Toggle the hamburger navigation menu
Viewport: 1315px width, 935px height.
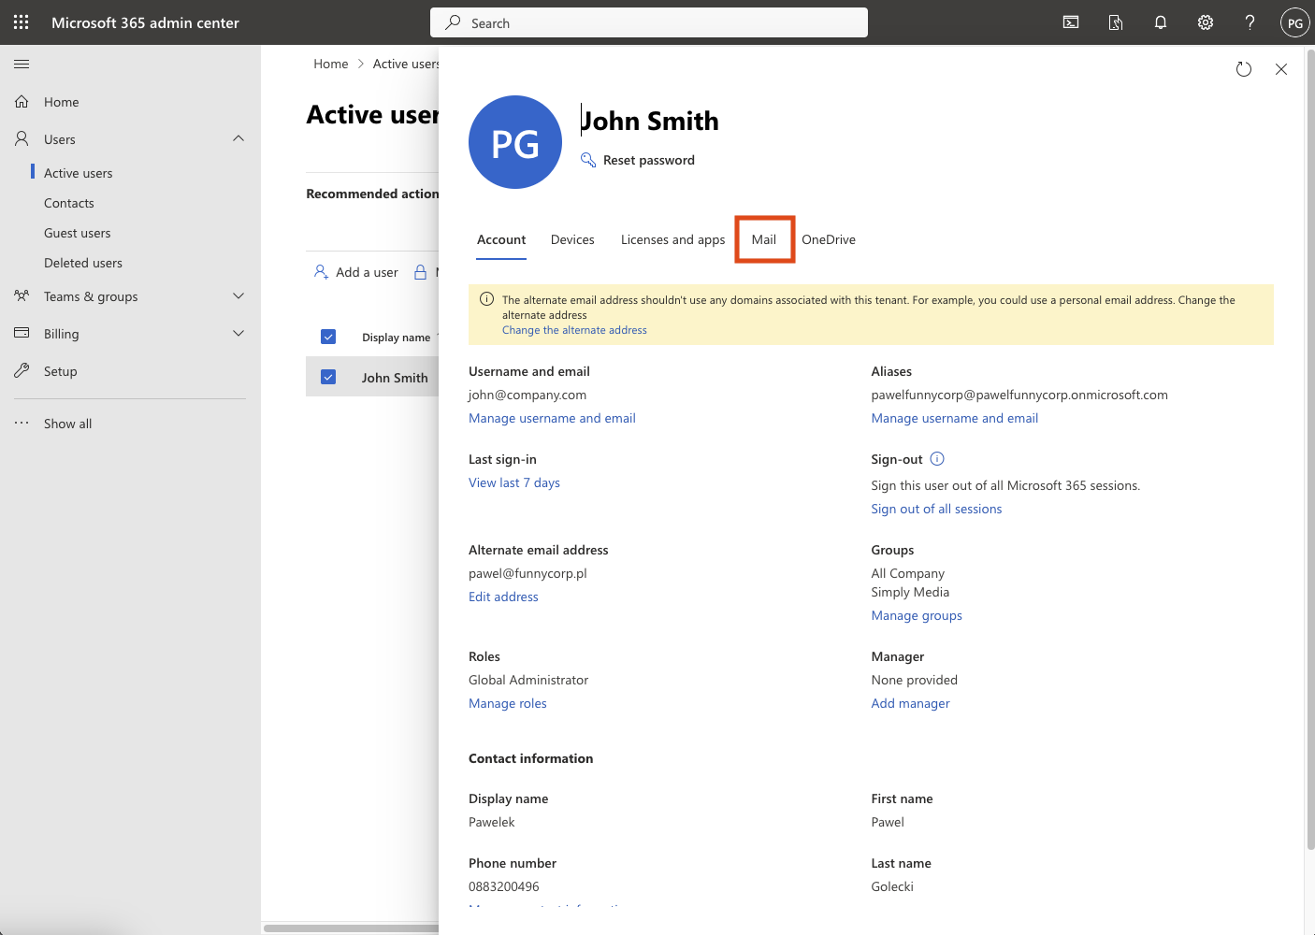tap(22, 64)
